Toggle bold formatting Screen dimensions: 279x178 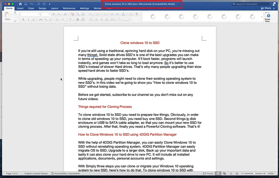(x=23, y=19)
